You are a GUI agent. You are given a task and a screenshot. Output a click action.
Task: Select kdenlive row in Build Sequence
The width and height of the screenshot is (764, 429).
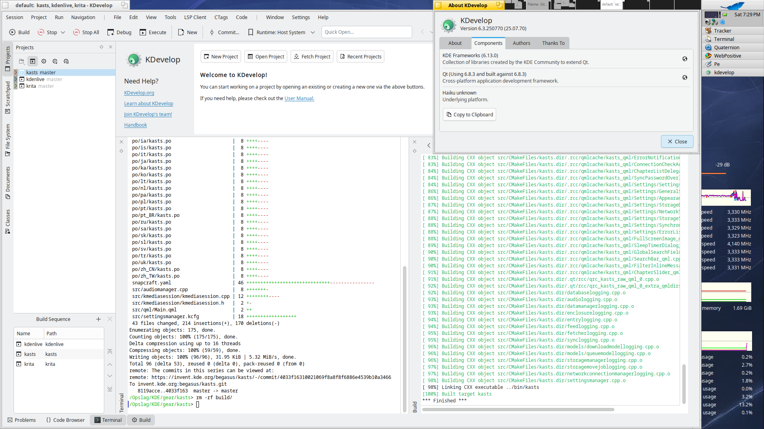(59, 344)
